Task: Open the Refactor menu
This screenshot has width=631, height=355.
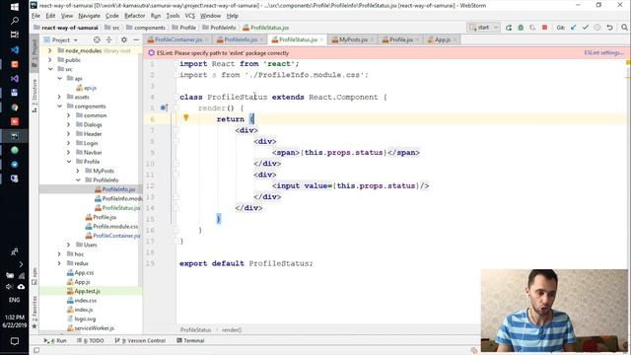Action: pos(134,16)
